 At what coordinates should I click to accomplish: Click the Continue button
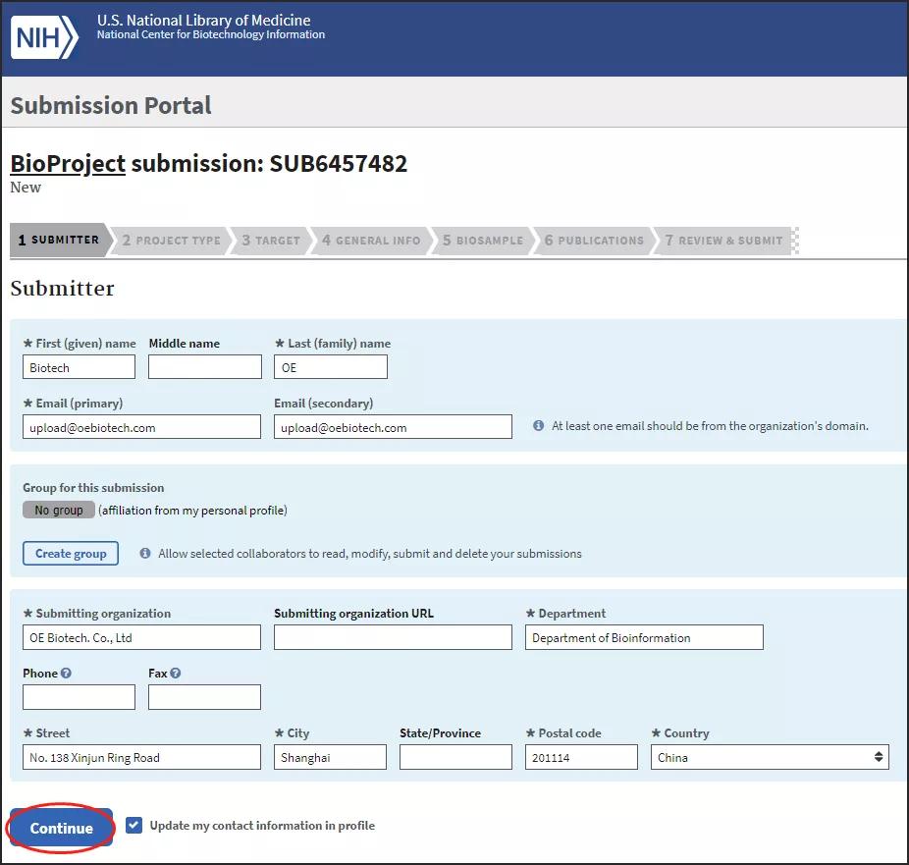click(x=61, y=828)
